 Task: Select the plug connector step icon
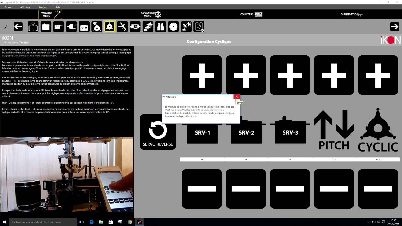71,27
